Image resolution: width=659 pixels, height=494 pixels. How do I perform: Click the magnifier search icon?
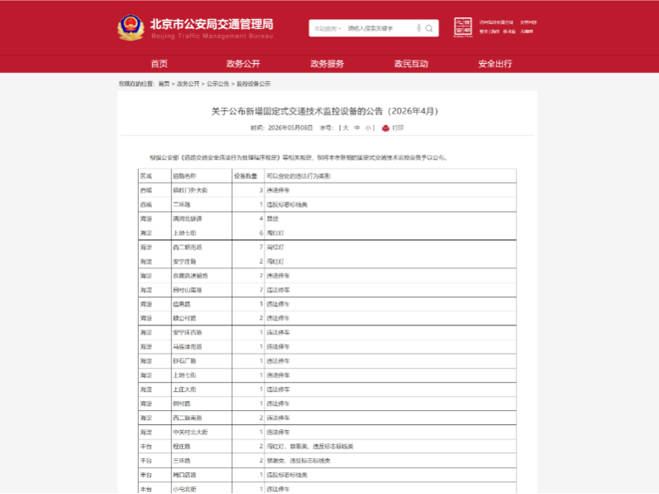[429, 28]
